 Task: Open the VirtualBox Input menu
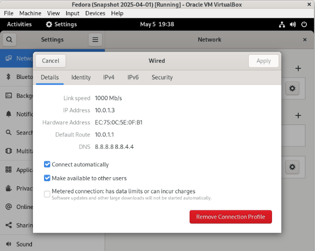tap(72, 13)
